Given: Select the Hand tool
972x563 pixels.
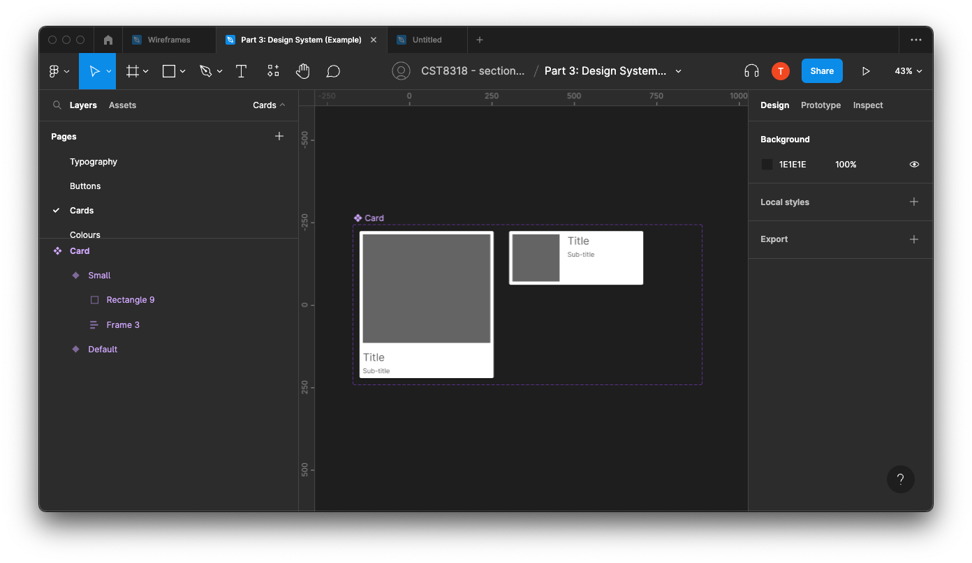Looking at the screenshot, I should pyautogui.click(x=302, y=71).
